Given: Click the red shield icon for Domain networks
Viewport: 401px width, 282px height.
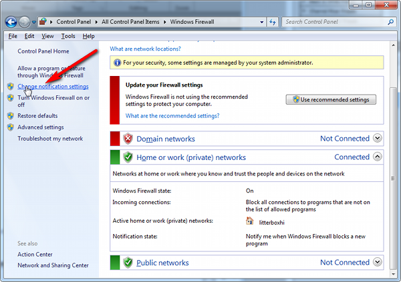Looking at the screenshot, I should [128, 139].
